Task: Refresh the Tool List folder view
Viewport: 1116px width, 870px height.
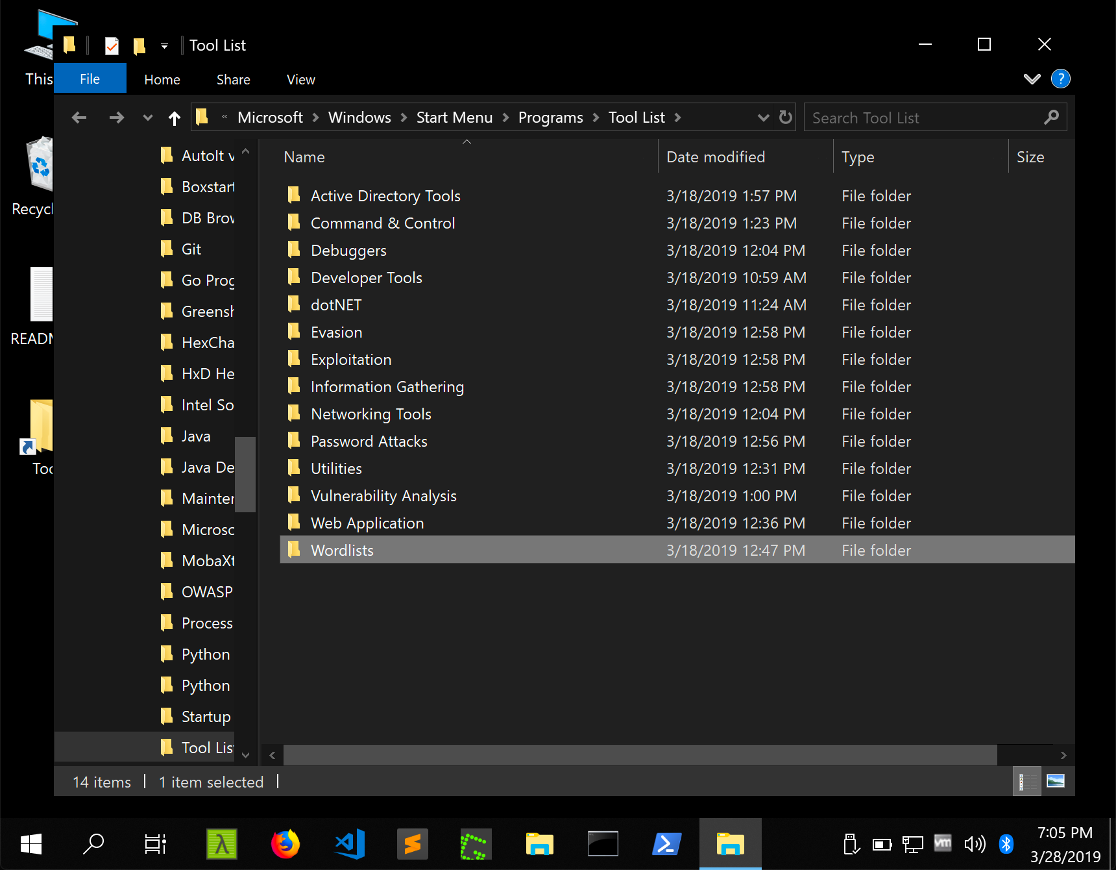Action: (x=785, y=118)
